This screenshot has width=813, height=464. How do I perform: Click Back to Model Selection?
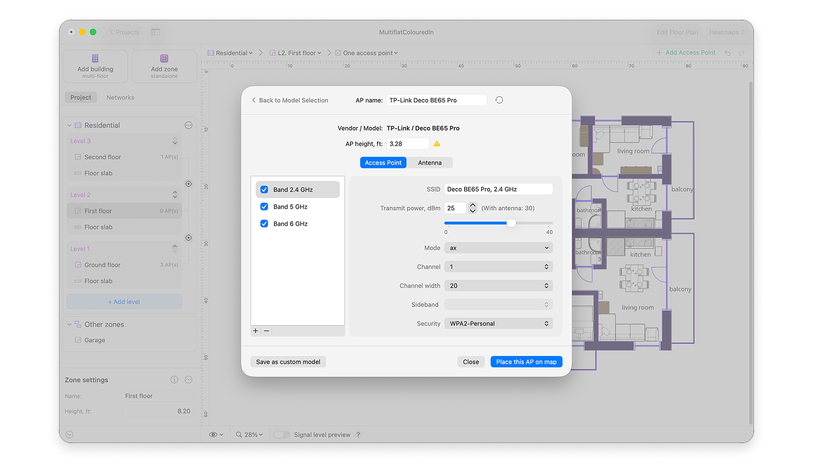pyautogui.click(x=290, y=100)
